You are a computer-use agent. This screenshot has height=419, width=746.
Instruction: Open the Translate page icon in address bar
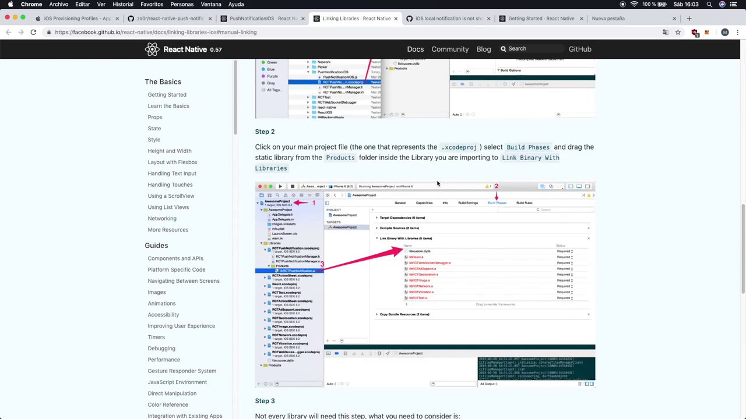[x=666, y=33]
